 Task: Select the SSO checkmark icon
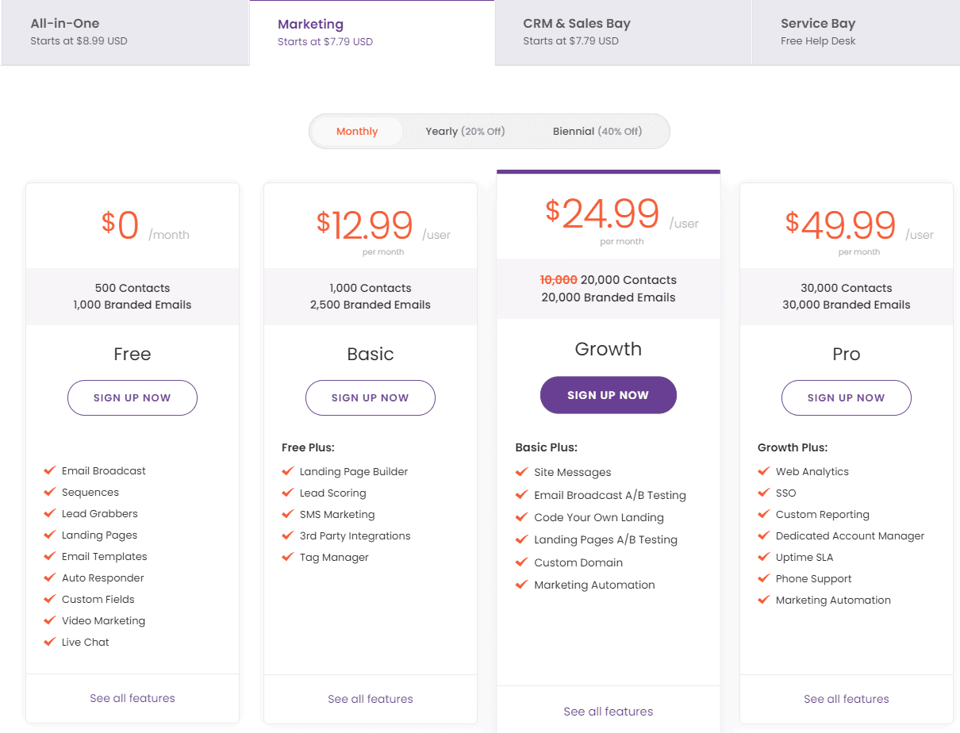click(x=762, y=493)
